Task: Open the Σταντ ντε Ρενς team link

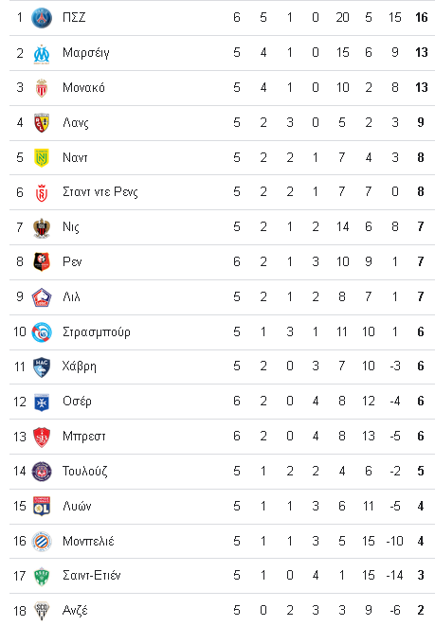Action: pyautogui.click(x=100, y=192)
